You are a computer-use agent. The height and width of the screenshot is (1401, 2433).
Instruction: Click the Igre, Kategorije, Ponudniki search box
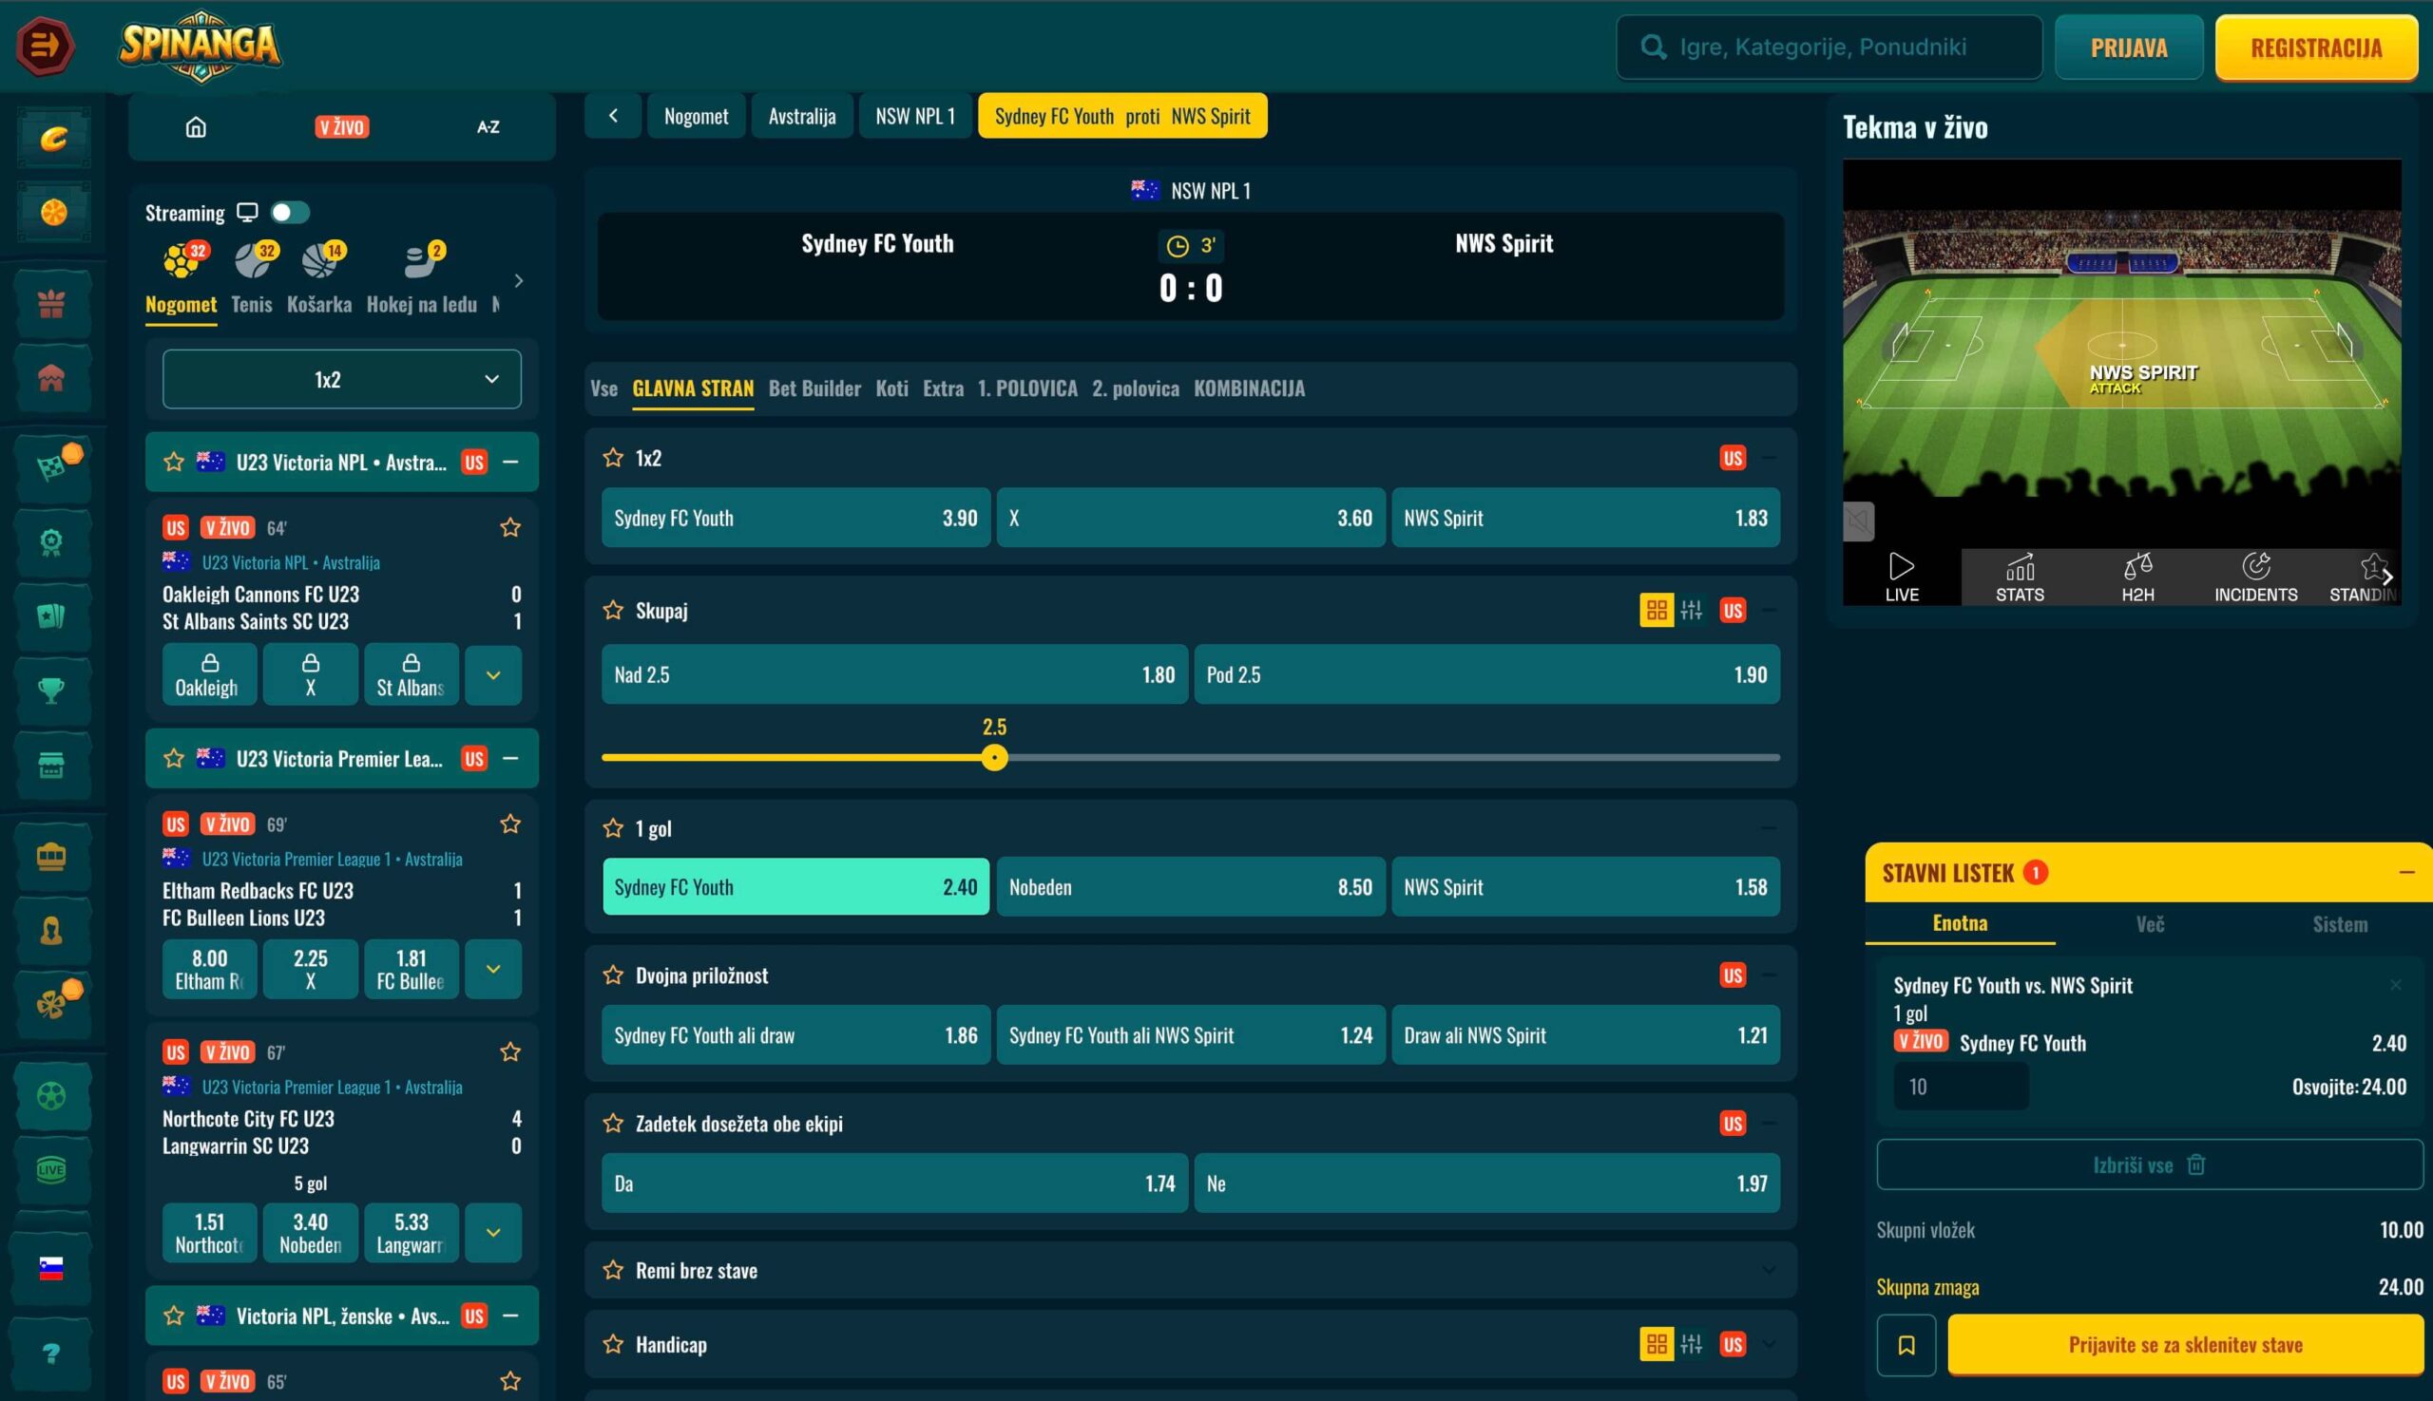click(x=1829, y=47)
